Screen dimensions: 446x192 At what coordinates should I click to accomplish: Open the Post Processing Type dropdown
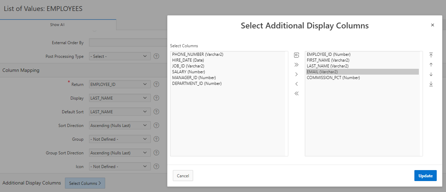(120, 56)
